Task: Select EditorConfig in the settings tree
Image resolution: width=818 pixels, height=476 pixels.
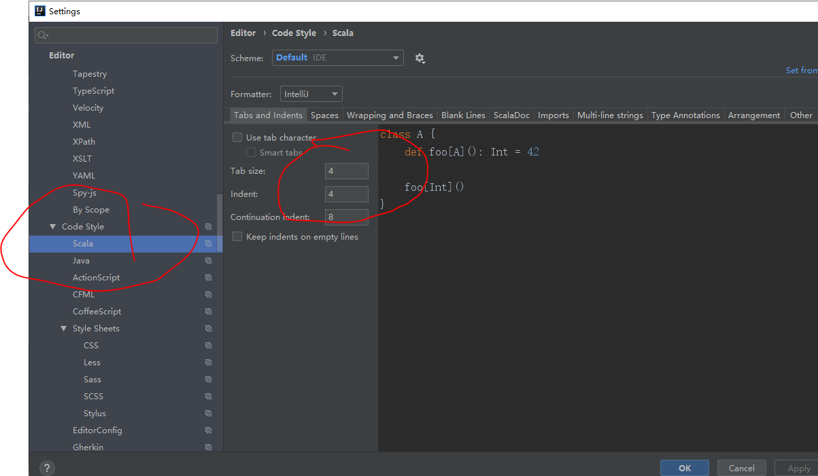Action: tap(97, 431)
